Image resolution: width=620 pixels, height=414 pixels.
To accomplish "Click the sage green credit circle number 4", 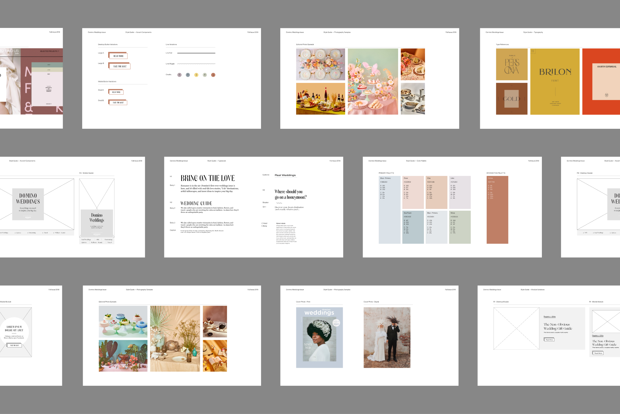I will click(205, 75).
